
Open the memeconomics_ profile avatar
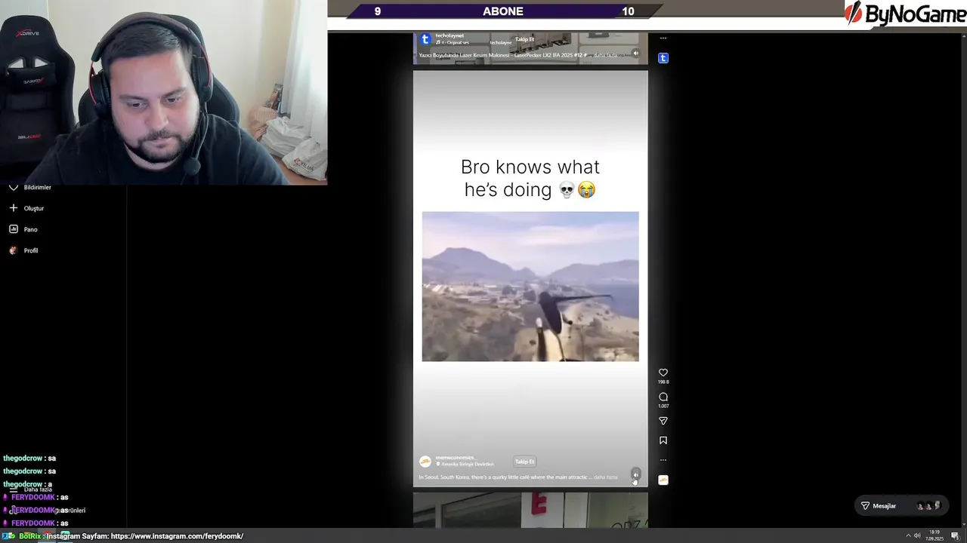pos(425,461)
